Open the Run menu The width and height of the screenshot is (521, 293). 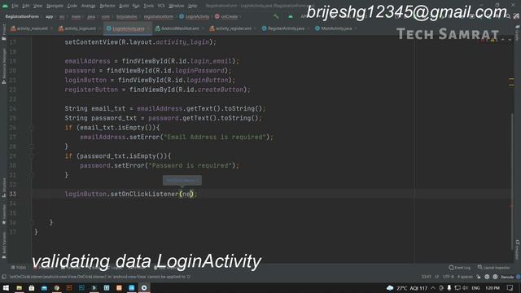[136, 6]
